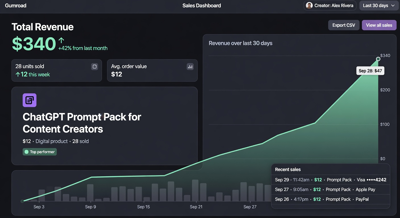
Task: Click the $340 total revenue figure
Action: tap(34, 44)
